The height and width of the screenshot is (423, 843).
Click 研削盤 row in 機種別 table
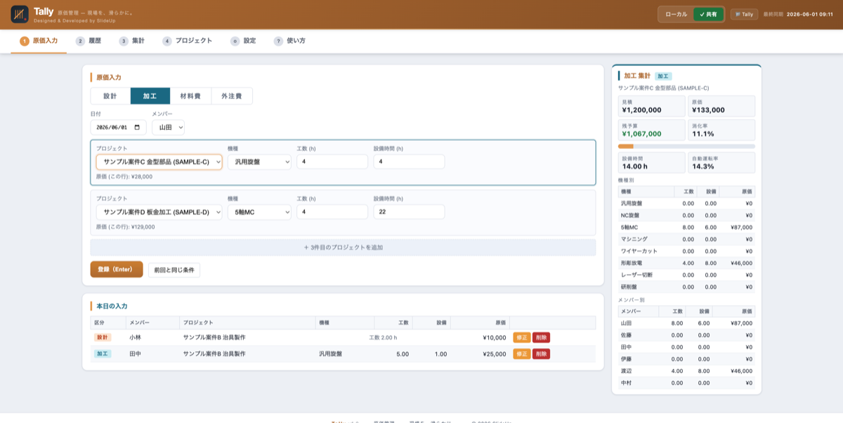686,287
